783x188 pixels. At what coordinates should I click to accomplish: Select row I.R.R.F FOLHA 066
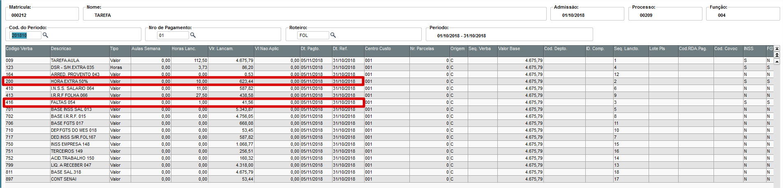click(x=389, y=95)
